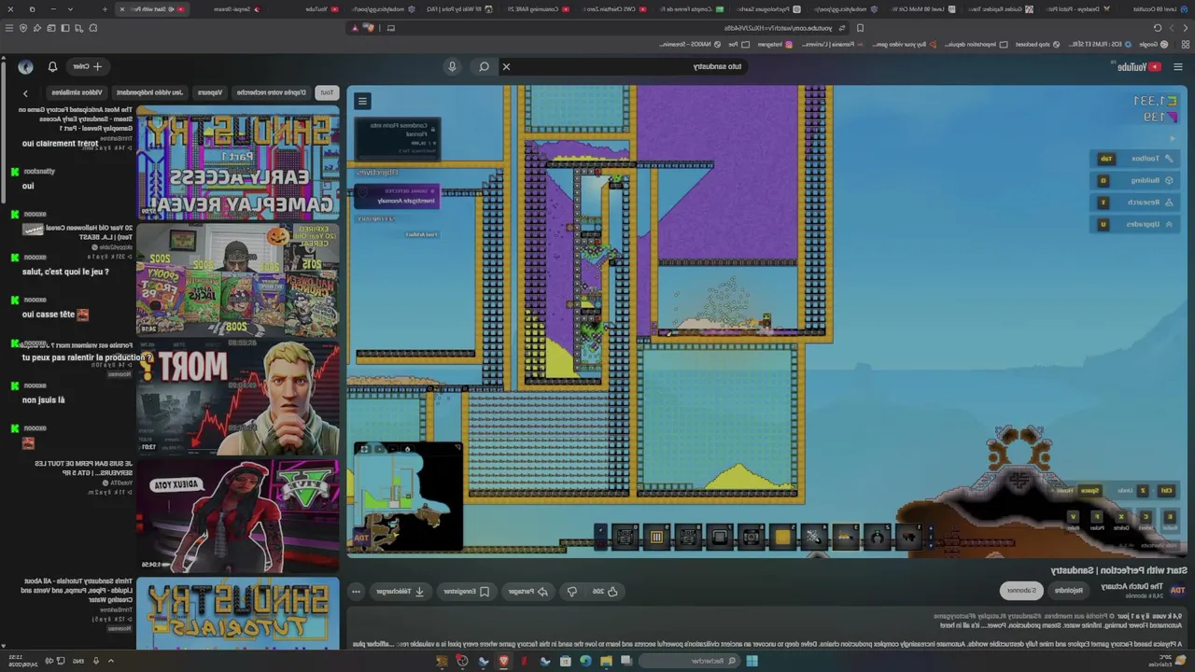The image size is (1195, 672).
Task: Open the account avatar menu
Action: 25,66
